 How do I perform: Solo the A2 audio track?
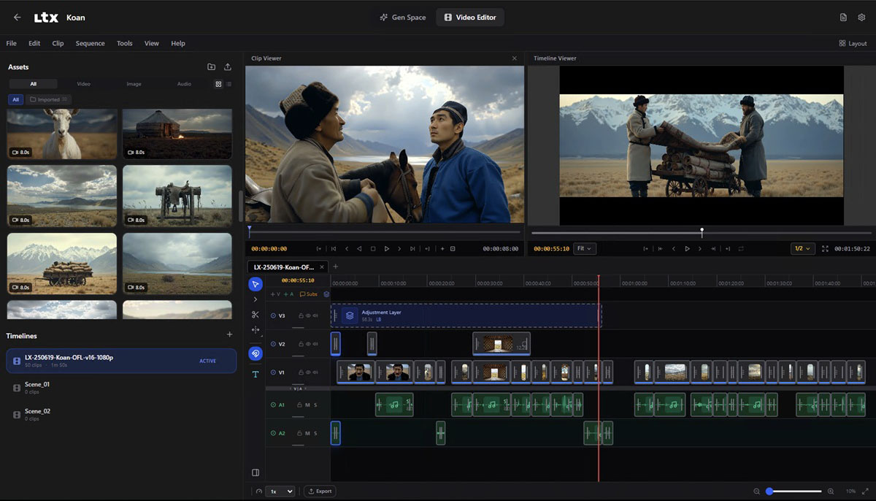[x=315, y=433]
